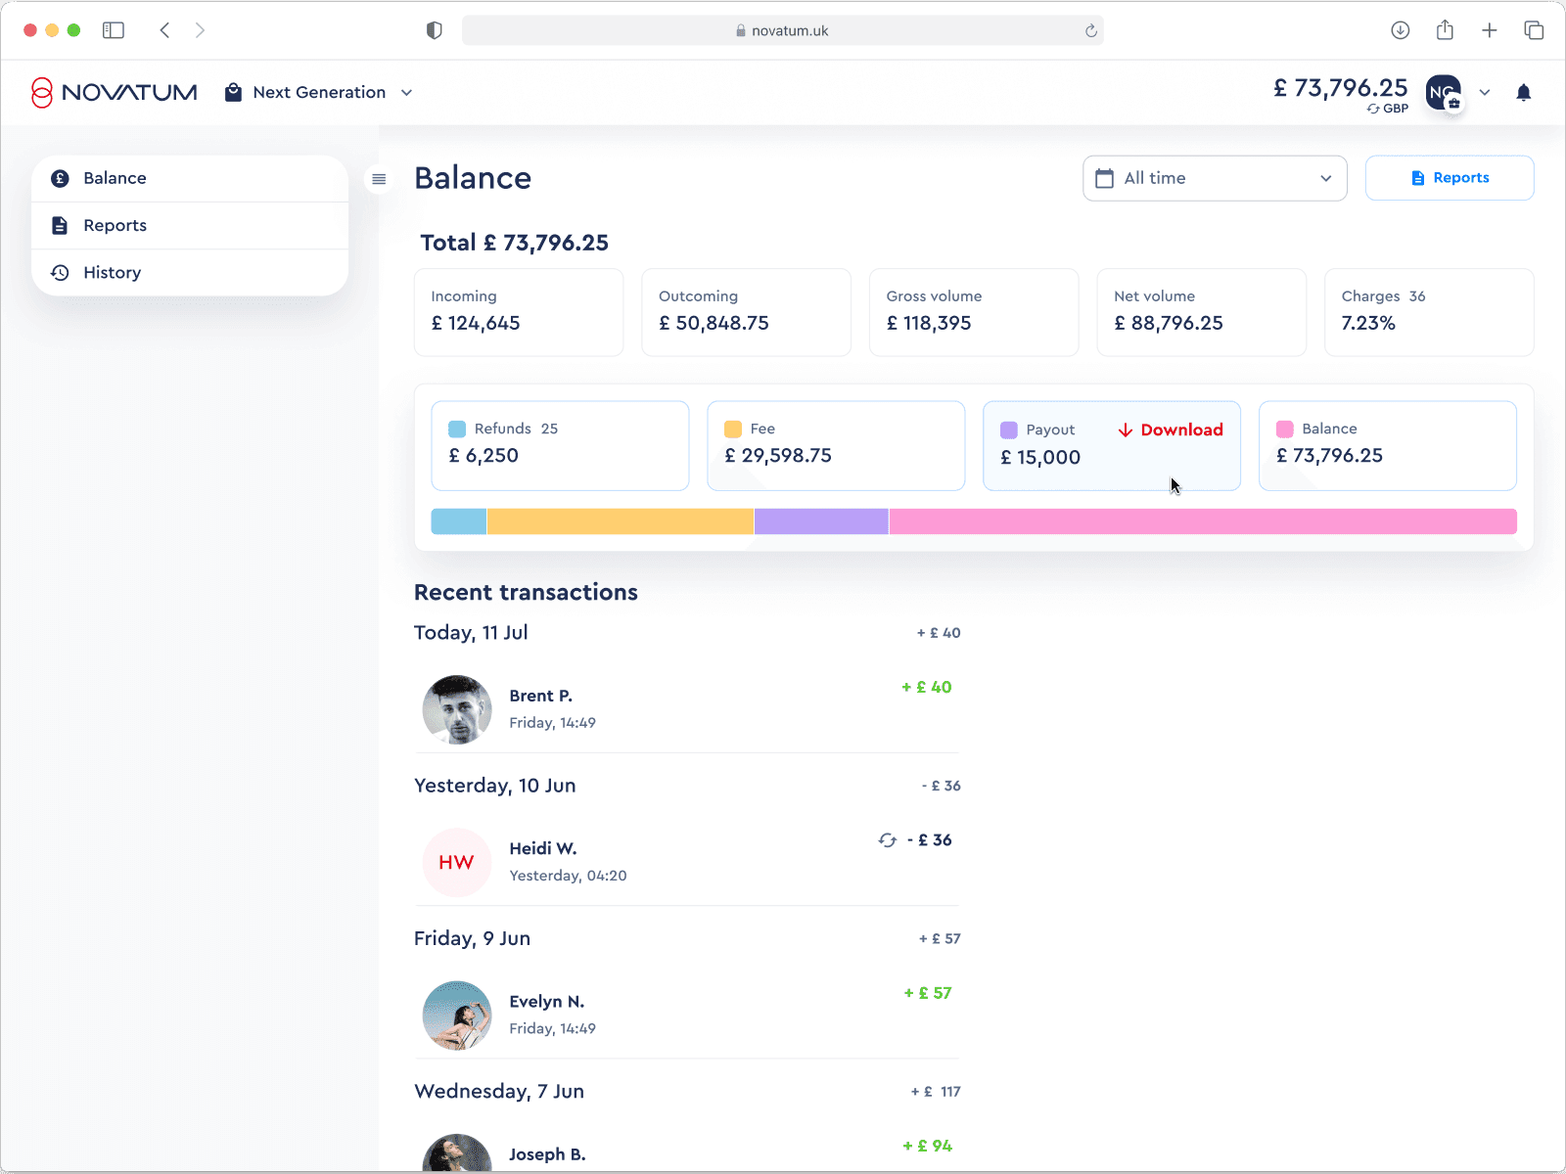Click the Safari sidebar toggle icon
Image resolution: width=1566 pixels, height=1174 pixels.
pyautogui.click(x=114, y=30)
